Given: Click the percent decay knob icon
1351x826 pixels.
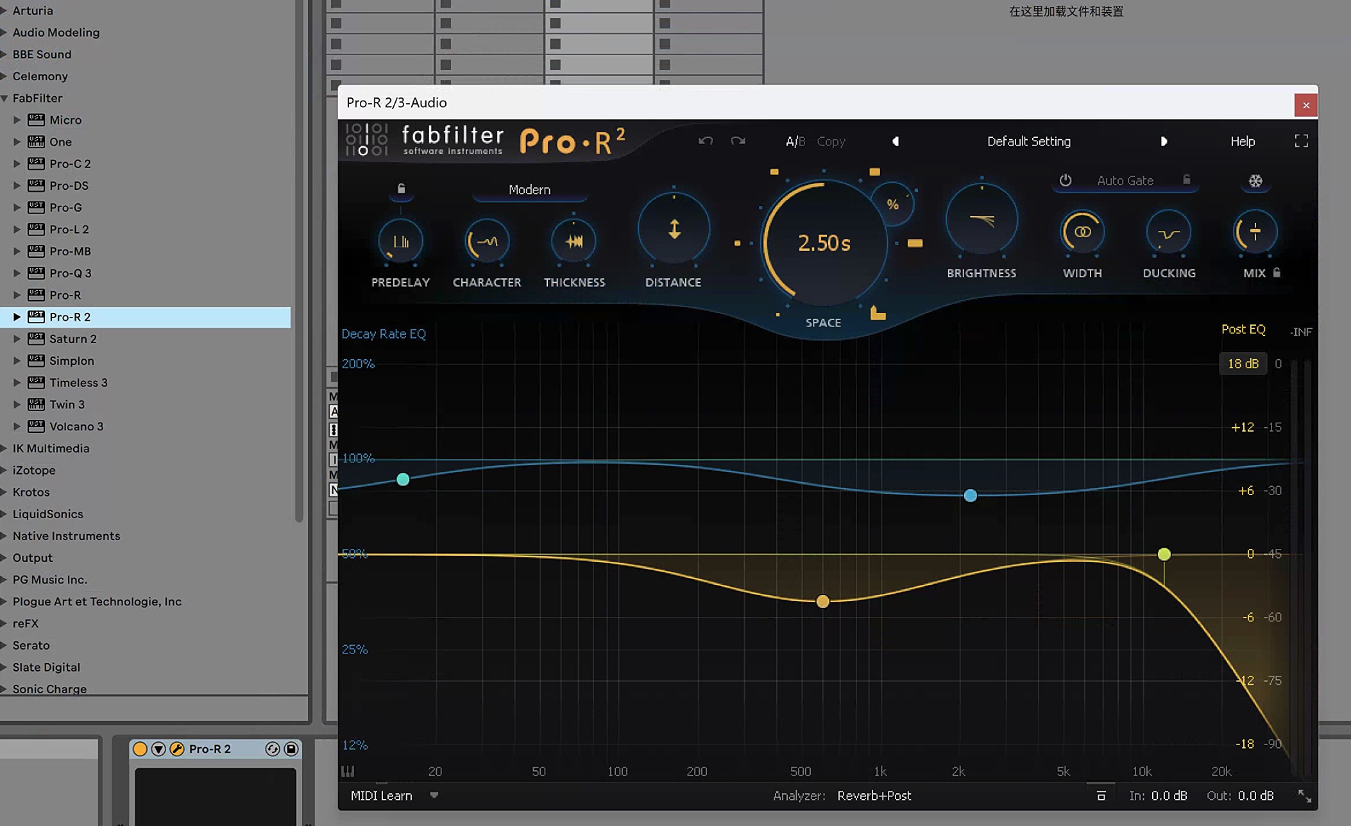Looking at the screenshot, I should tap(892, 205).
